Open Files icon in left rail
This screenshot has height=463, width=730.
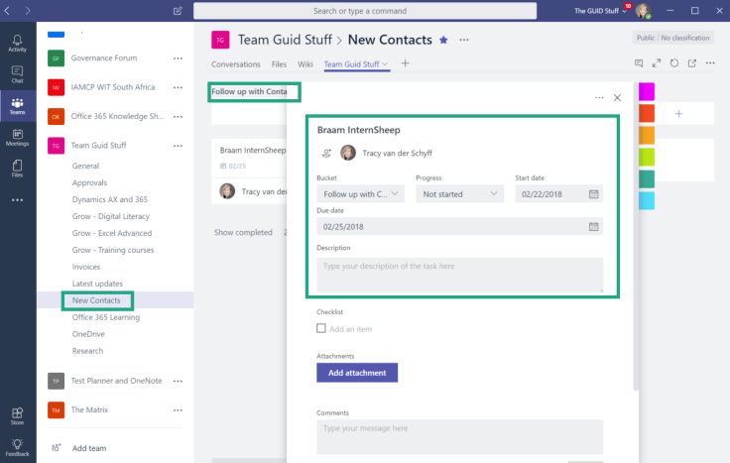point(17,168)
